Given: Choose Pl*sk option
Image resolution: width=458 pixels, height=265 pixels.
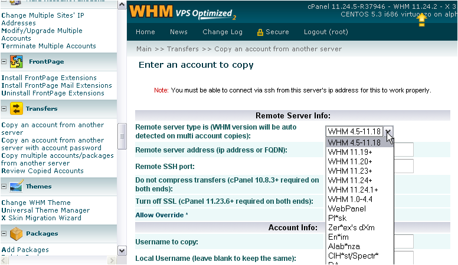Looking at the screenshot, I should pyautogui.click(x=359, y=218).
